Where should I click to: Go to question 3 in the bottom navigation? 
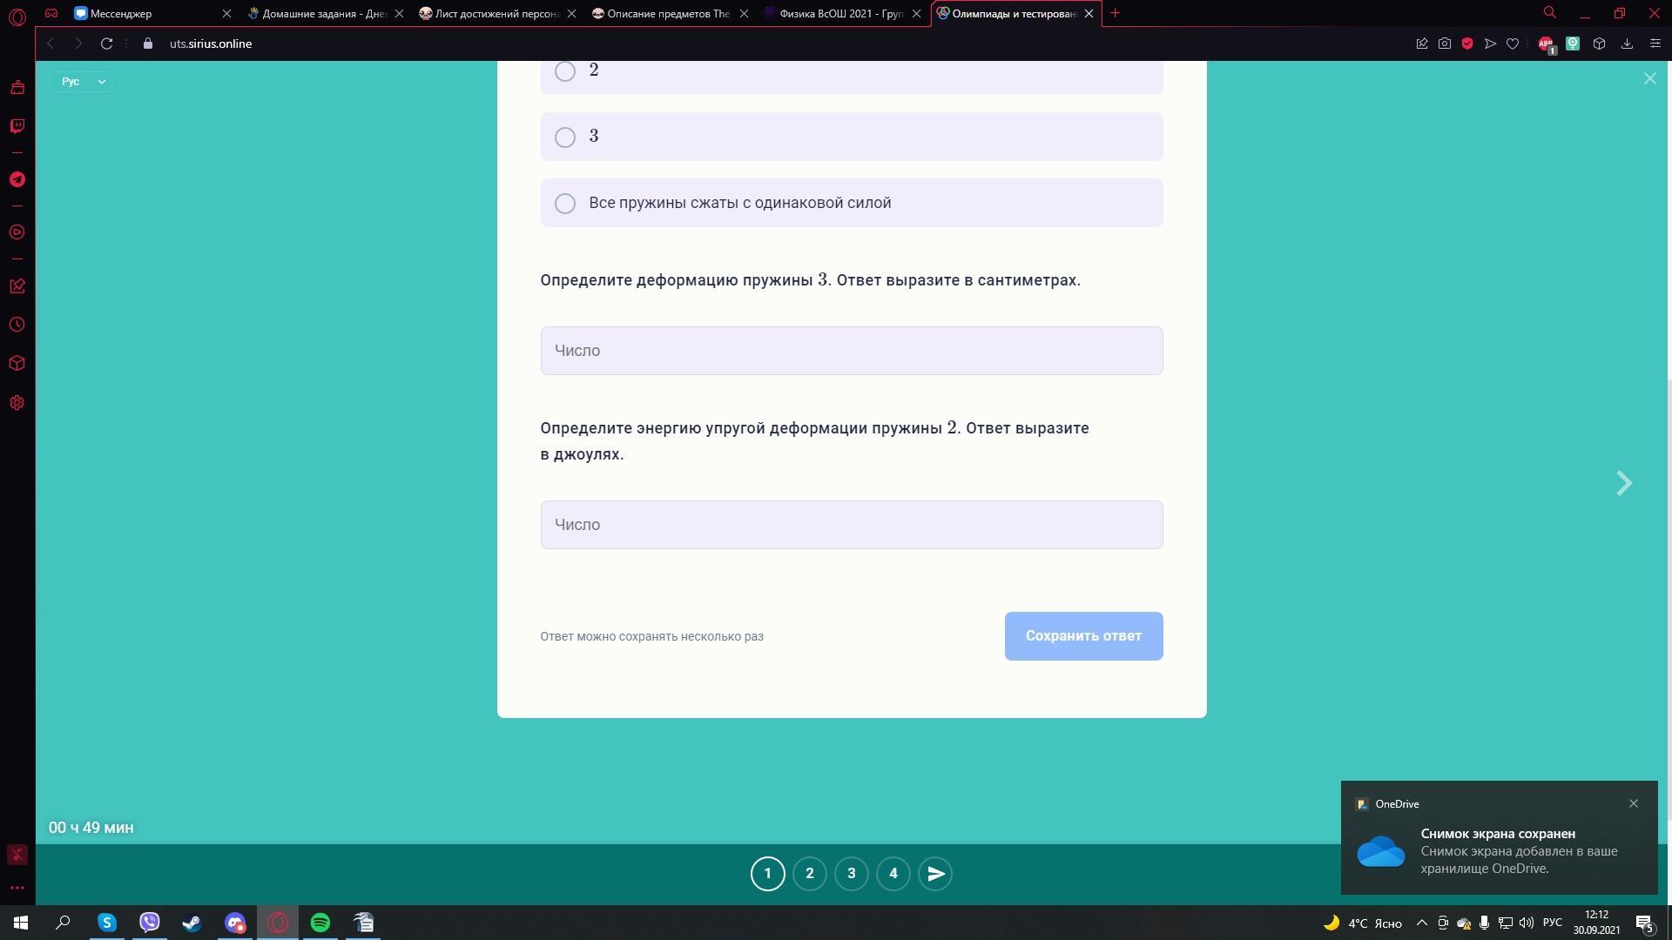point(851,874)
